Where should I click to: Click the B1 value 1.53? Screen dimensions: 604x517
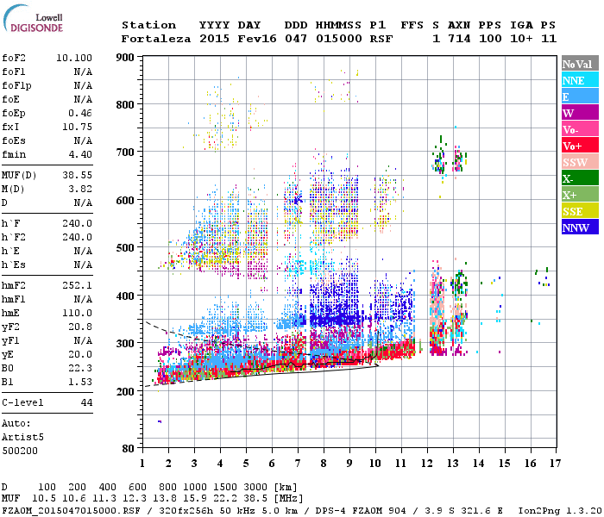tap(80, 383)
